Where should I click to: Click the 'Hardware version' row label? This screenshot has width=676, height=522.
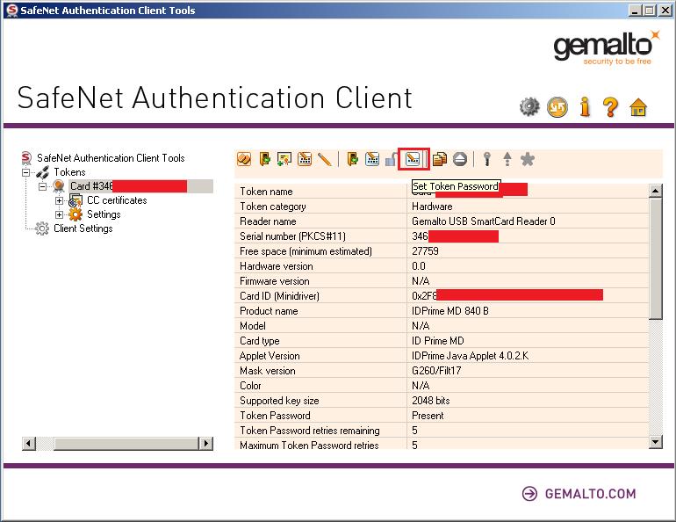click(277, 266)
